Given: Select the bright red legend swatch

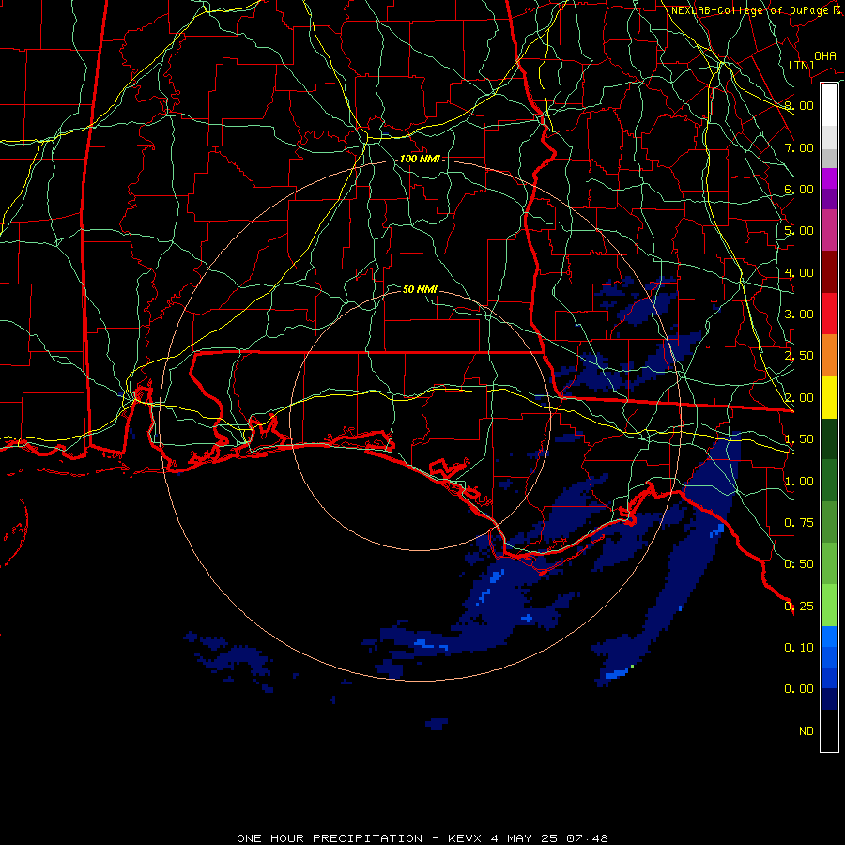Looking at the screenshot, I should (829, 314).
